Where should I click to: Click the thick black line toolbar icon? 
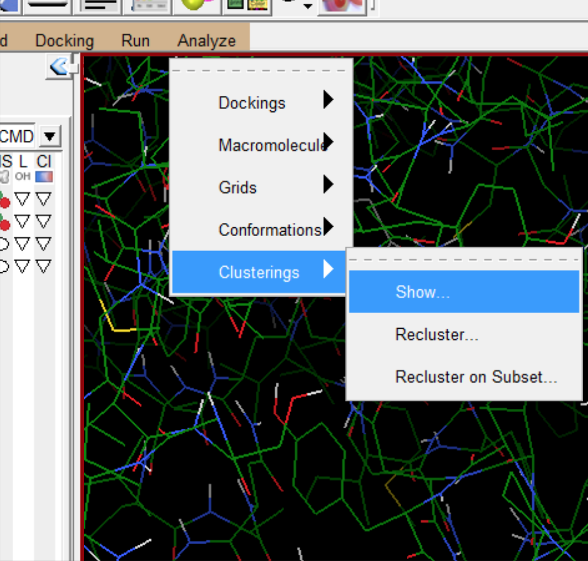coord(47,5)
